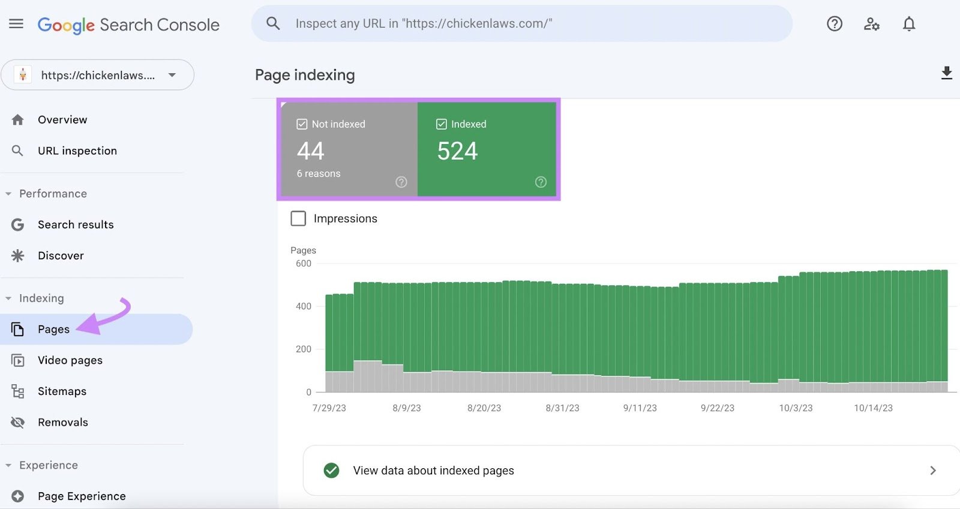Export data with the download icon
The height and width of the screenshot is (509, 960).
[946, 73]
